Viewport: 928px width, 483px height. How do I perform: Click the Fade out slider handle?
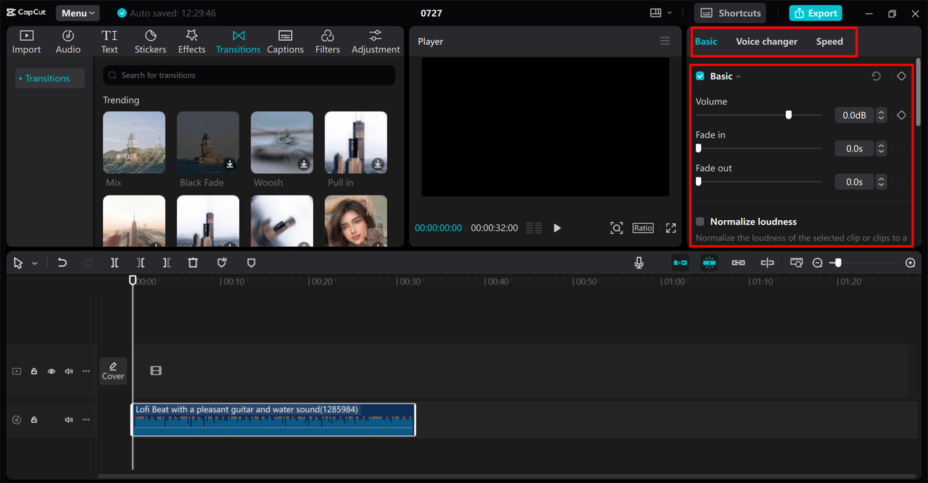coord(699,182)
